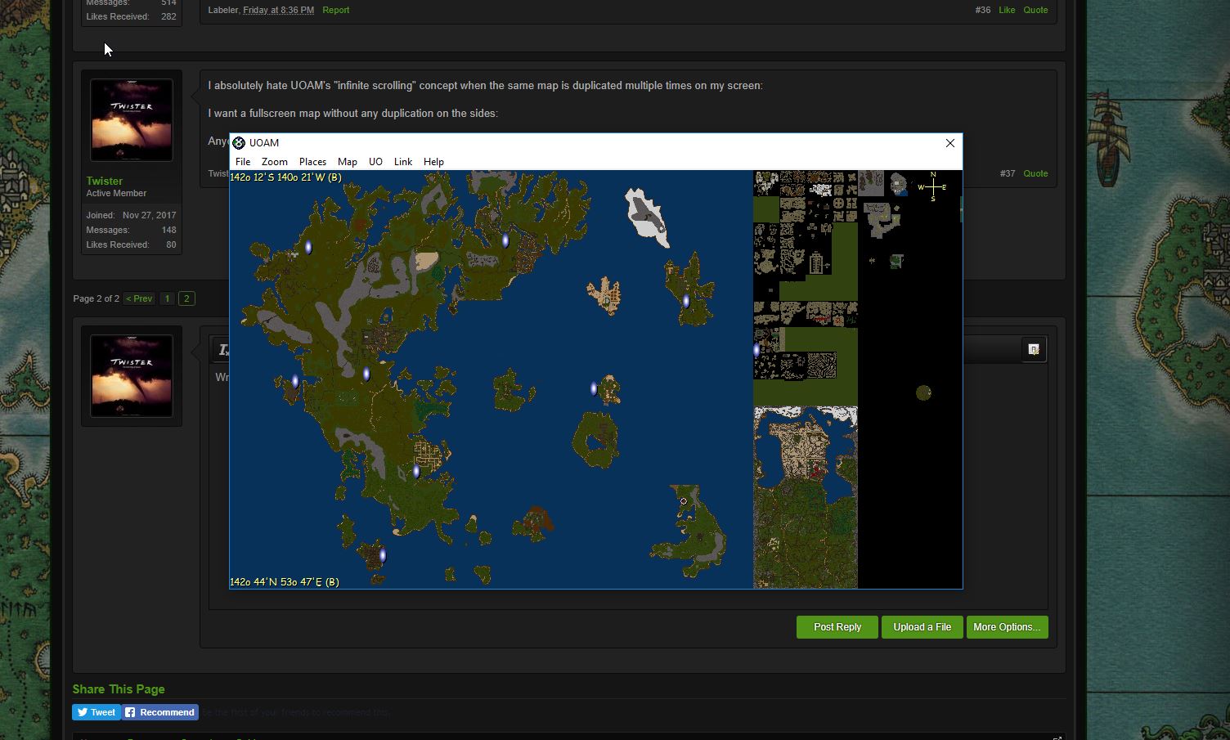Open the UO menu in UOAM
1230x740 pixels.
click(x=375, y=162)
